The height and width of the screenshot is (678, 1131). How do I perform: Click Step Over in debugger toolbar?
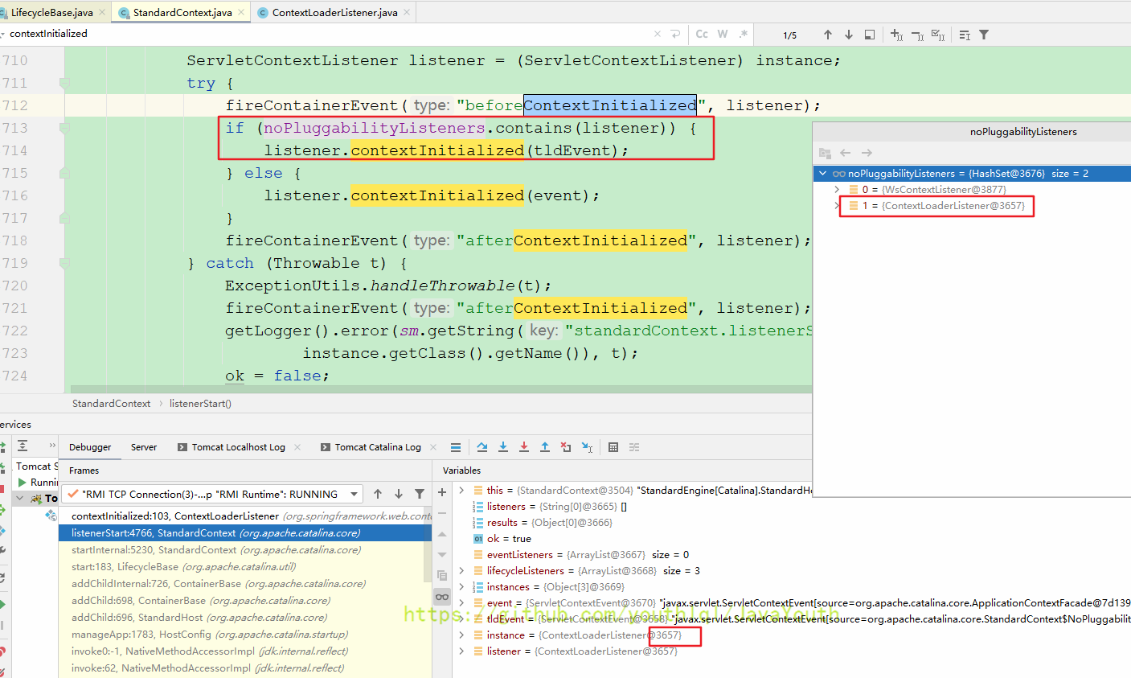(x=482, y=447)
